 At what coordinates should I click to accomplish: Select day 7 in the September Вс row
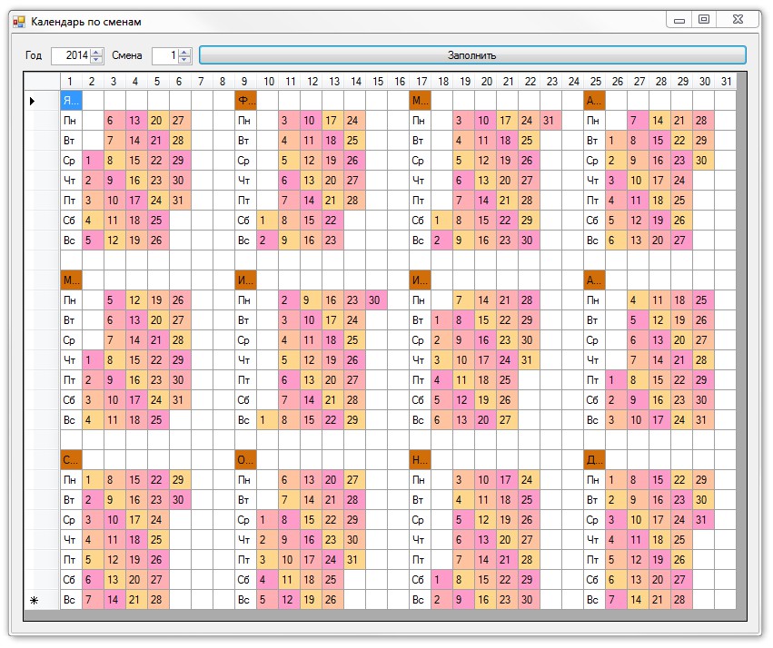coord(93,600)
